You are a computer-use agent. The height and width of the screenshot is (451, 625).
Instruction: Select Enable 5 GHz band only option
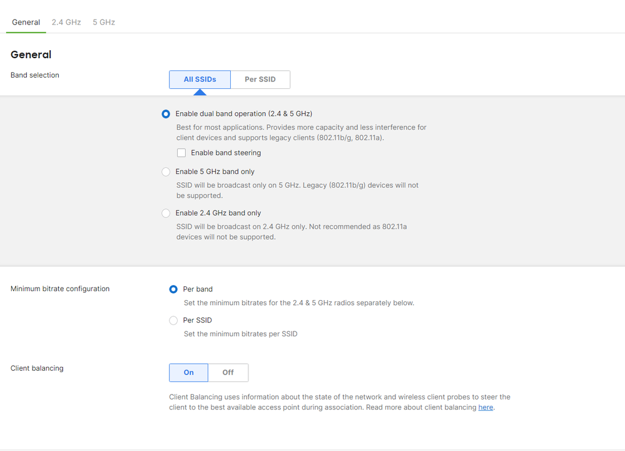pos(166,172)
